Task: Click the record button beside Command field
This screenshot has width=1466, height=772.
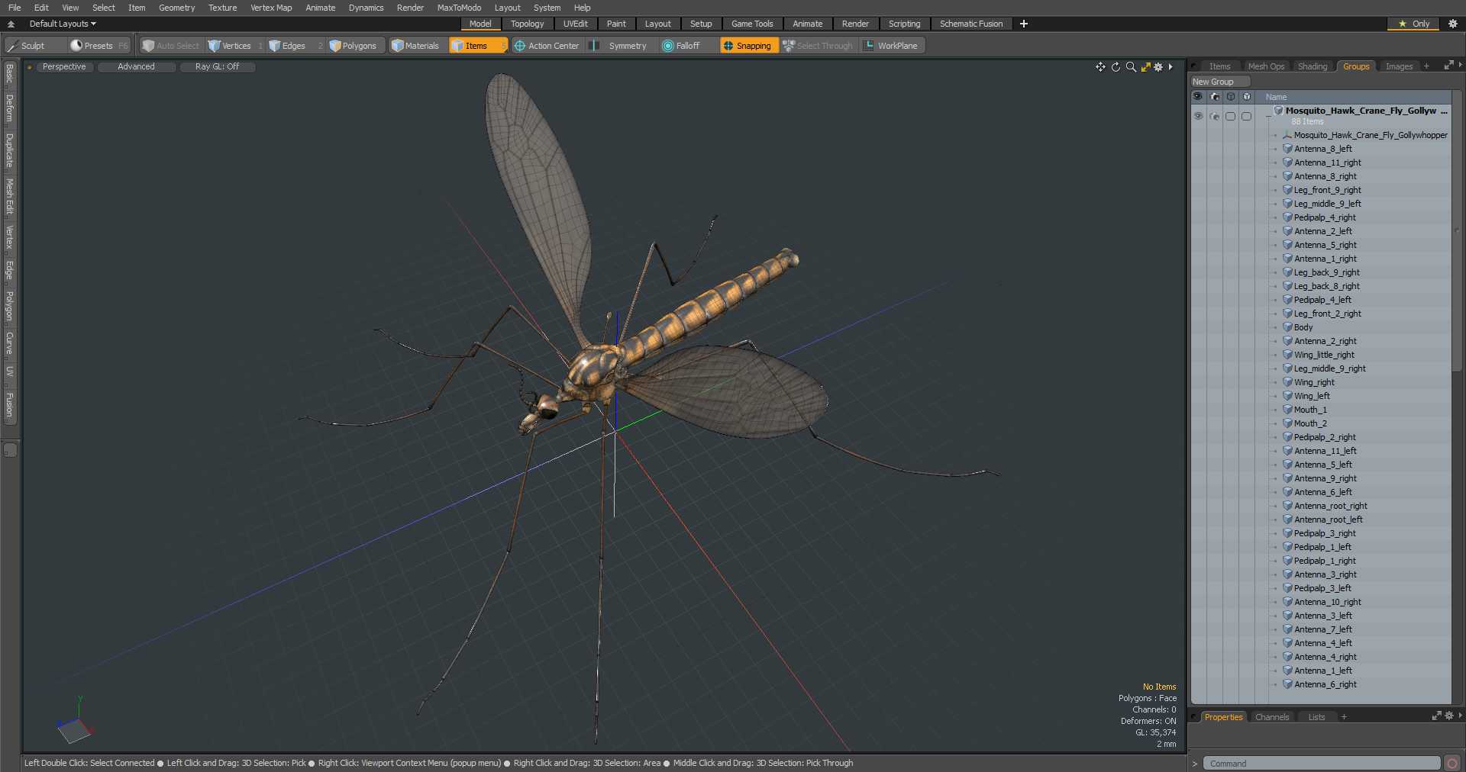Action: coord(1452,763)
